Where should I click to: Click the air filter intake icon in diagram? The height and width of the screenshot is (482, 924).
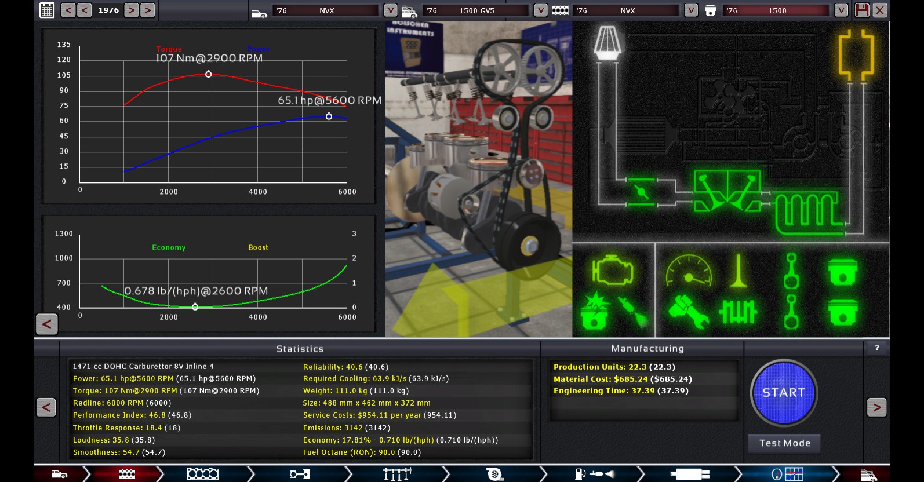(x=607, y=42)
